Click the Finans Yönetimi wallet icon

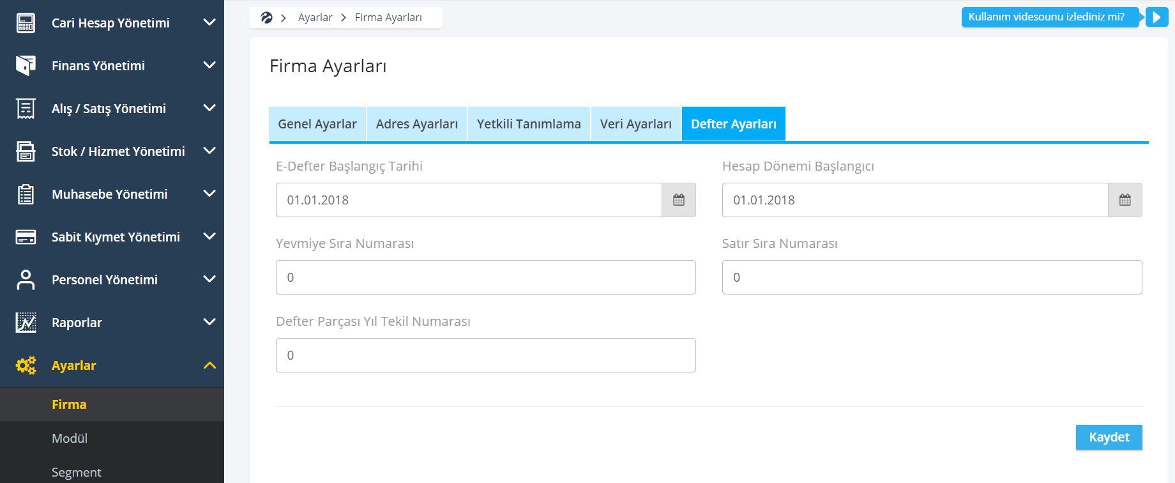pyautogui.click(x=26, y=66)
